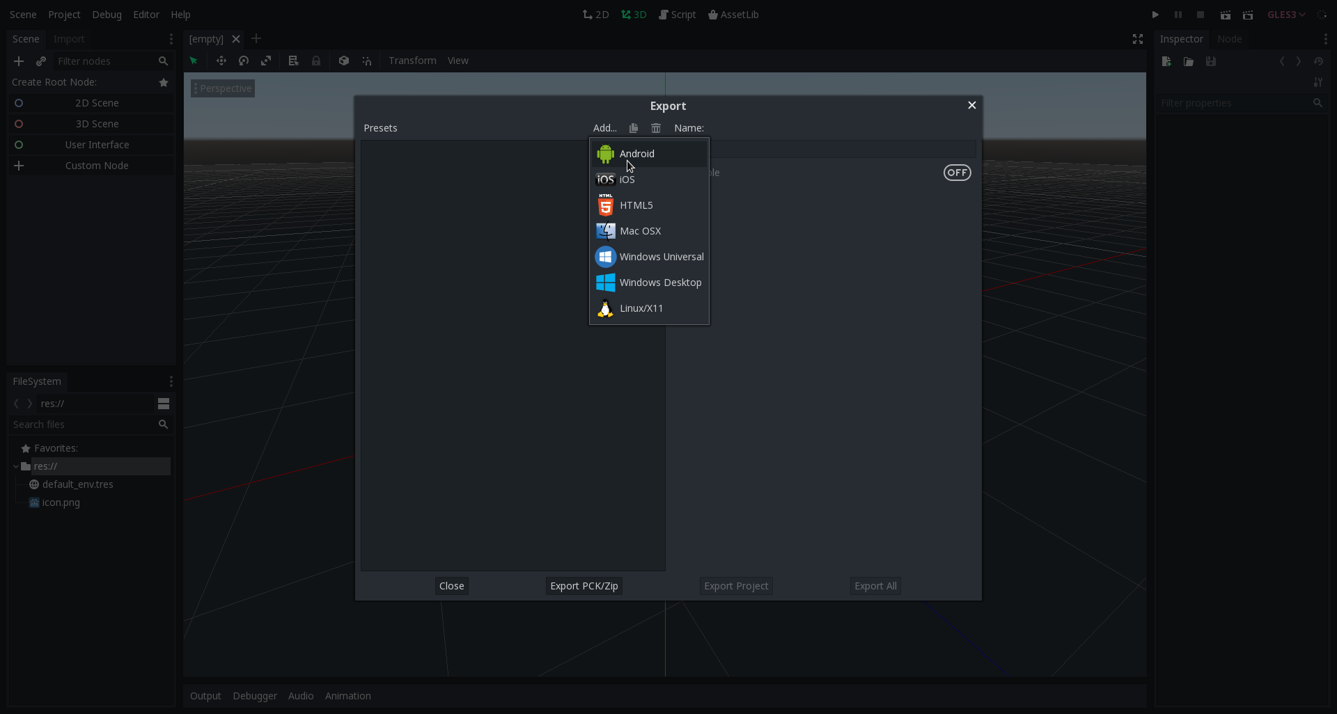
Task: Choose the Mac OSX export preset
Action: point(640,231)
